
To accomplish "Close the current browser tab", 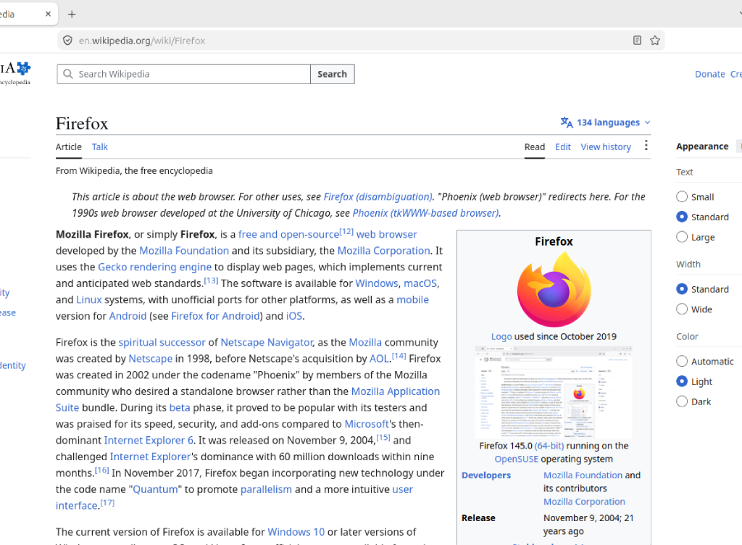I will click(48, 14).
